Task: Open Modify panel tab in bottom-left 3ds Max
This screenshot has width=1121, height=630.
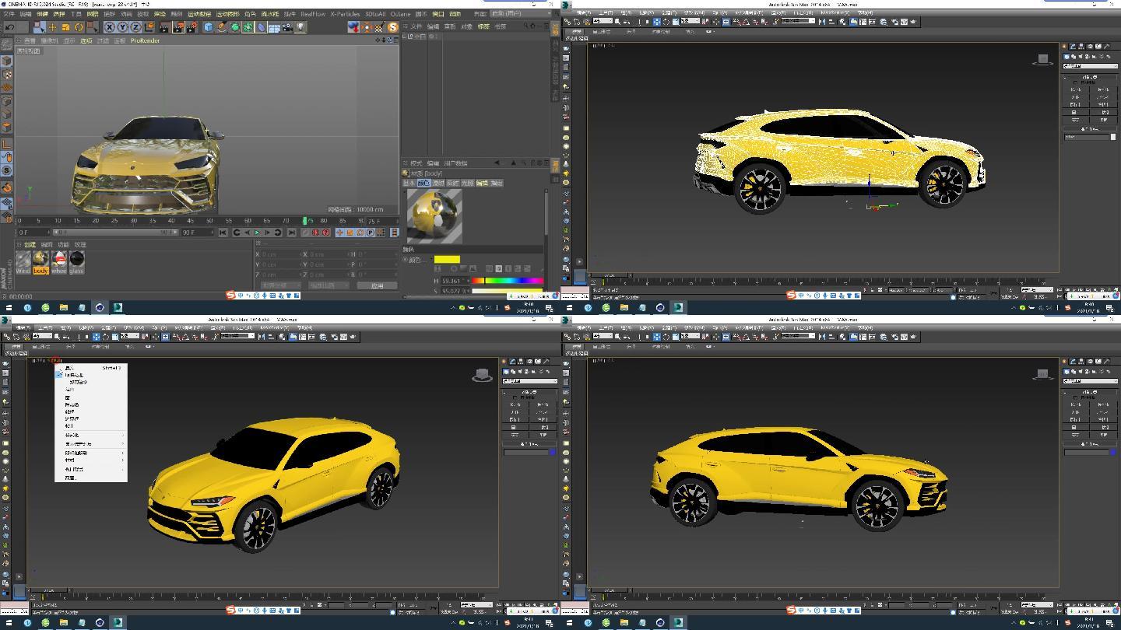Action: 511,362
